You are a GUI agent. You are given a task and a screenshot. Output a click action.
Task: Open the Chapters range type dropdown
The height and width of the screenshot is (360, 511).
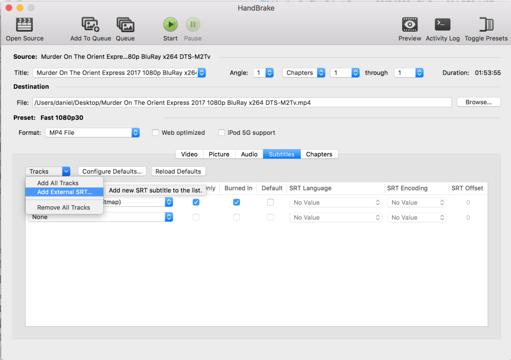point(304,73)
